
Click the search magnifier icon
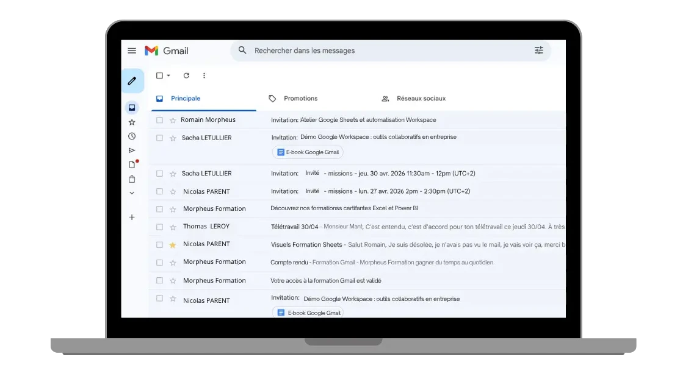pos(242,50)
